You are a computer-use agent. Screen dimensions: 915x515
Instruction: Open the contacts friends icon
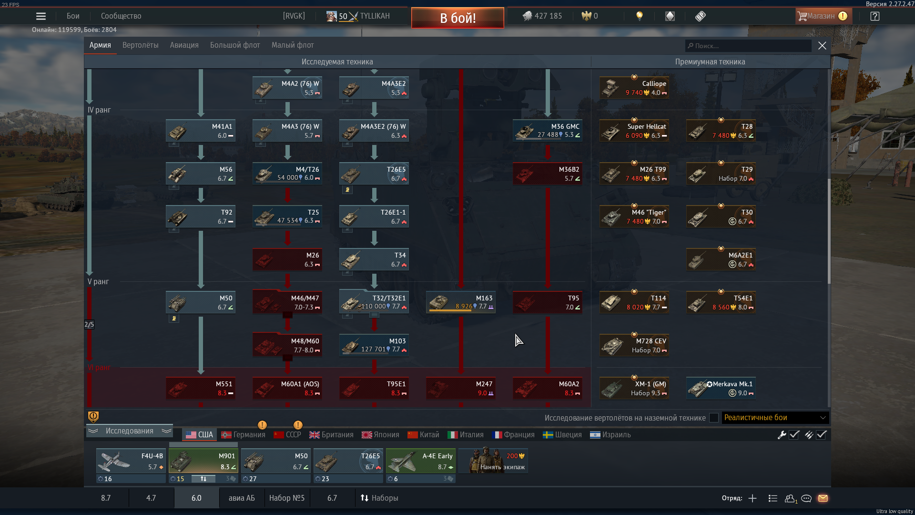pos(791,498)
